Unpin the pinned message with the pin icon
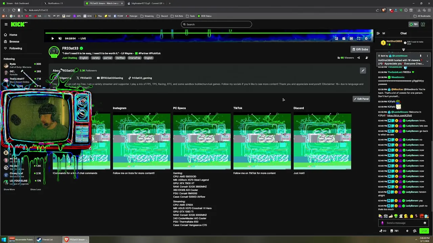This screenshot has width=433, height=243. pos(420,56)
